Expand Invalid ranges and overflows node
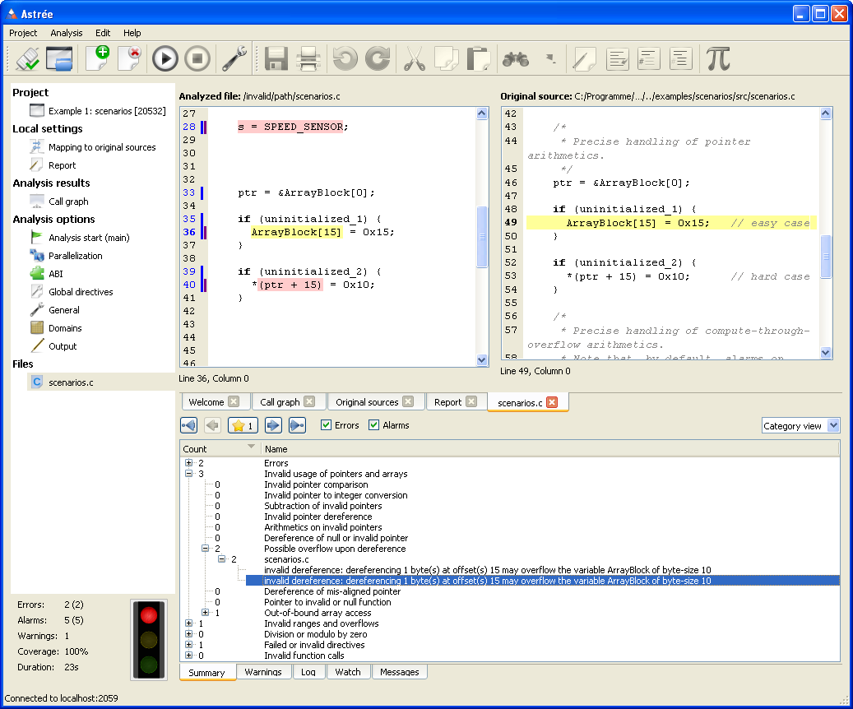Image resolution: width=853 pixels, height=709 pixels. click(x=188, y=623)
